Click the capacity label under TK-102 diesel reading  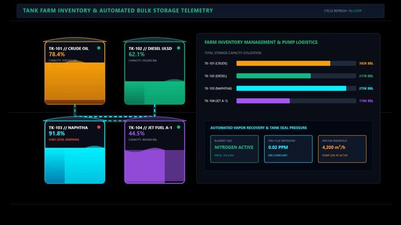[143, 61]
